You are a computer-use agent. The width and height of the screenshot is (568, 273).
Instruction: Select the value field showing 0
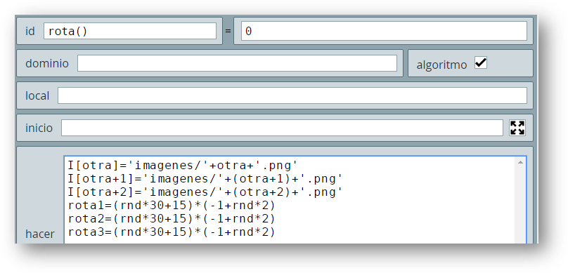pyautogui.click(x=384, y=31)
